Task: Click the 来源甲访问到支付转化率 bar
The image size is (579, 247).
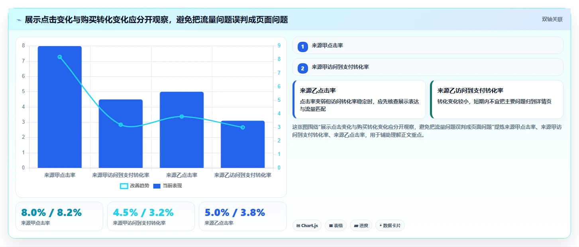Action: (121, 134)
